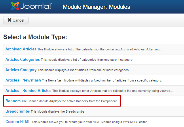Screen dimensions: 184x127
Task: Click the WYSIWYG editor description text
Action: click(90, 122)
